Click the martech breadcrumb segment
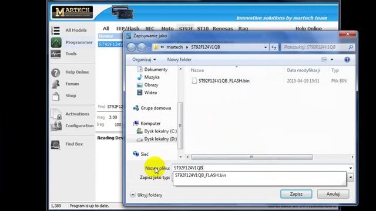This screenshot has width=376, height=211. (174, 47)
